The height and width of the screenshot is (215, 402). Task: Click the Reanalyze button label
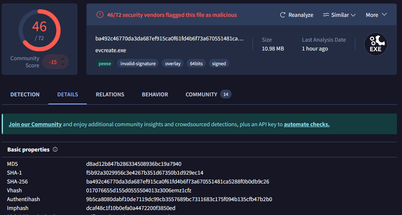click(301, 15)
